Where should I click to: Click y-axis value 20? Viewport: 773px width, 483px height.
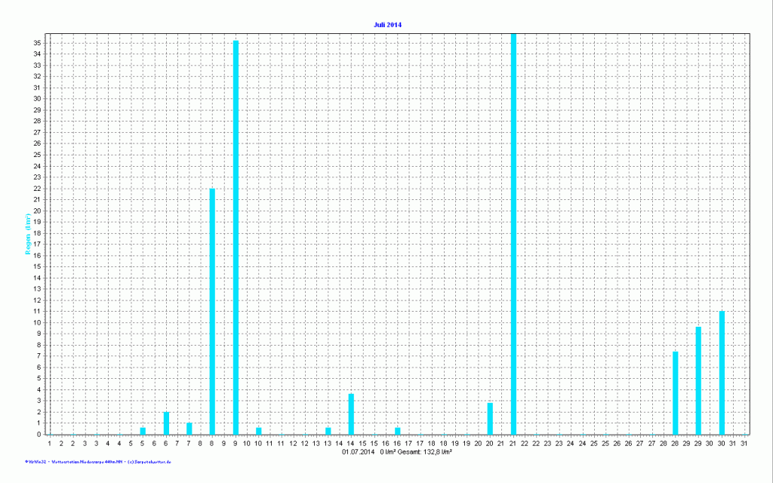coord(36,211)
